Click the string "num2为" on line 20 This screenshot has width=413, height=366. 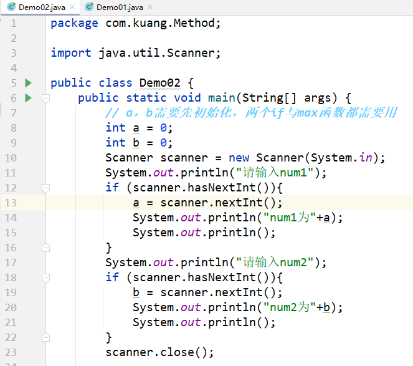(x=290, y=307)
